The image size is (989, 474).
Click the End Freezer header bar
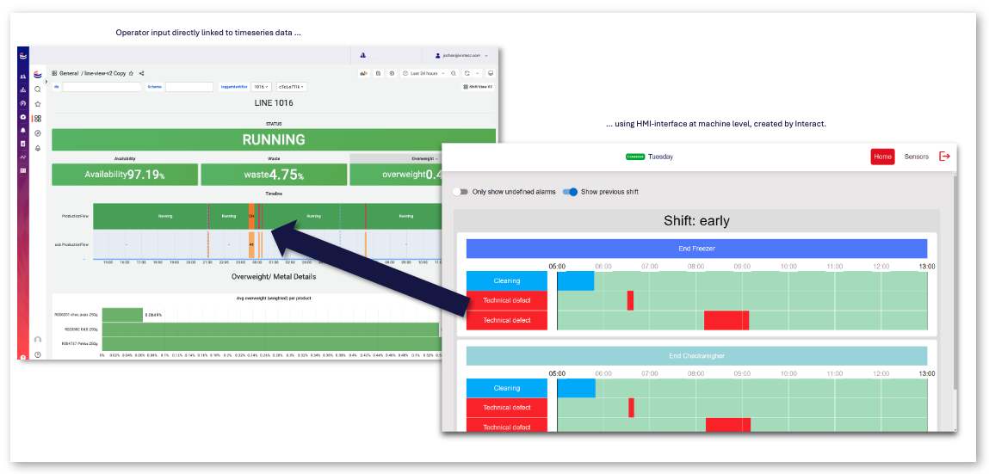696,249
